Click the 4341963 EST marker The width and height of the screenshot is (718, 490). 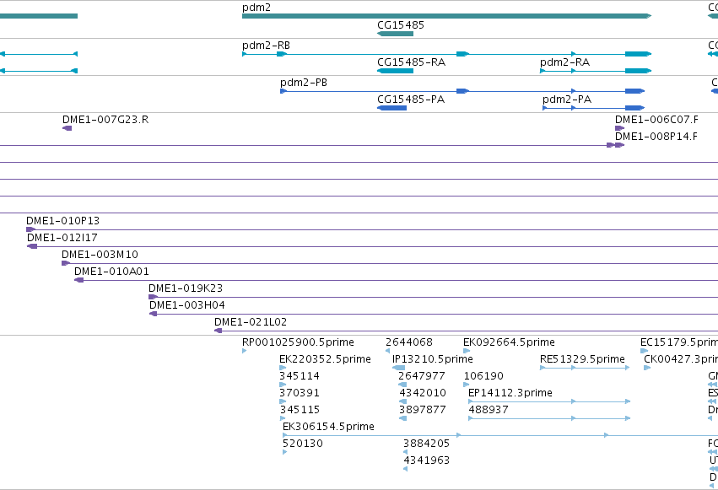click(x=405, y=470)
